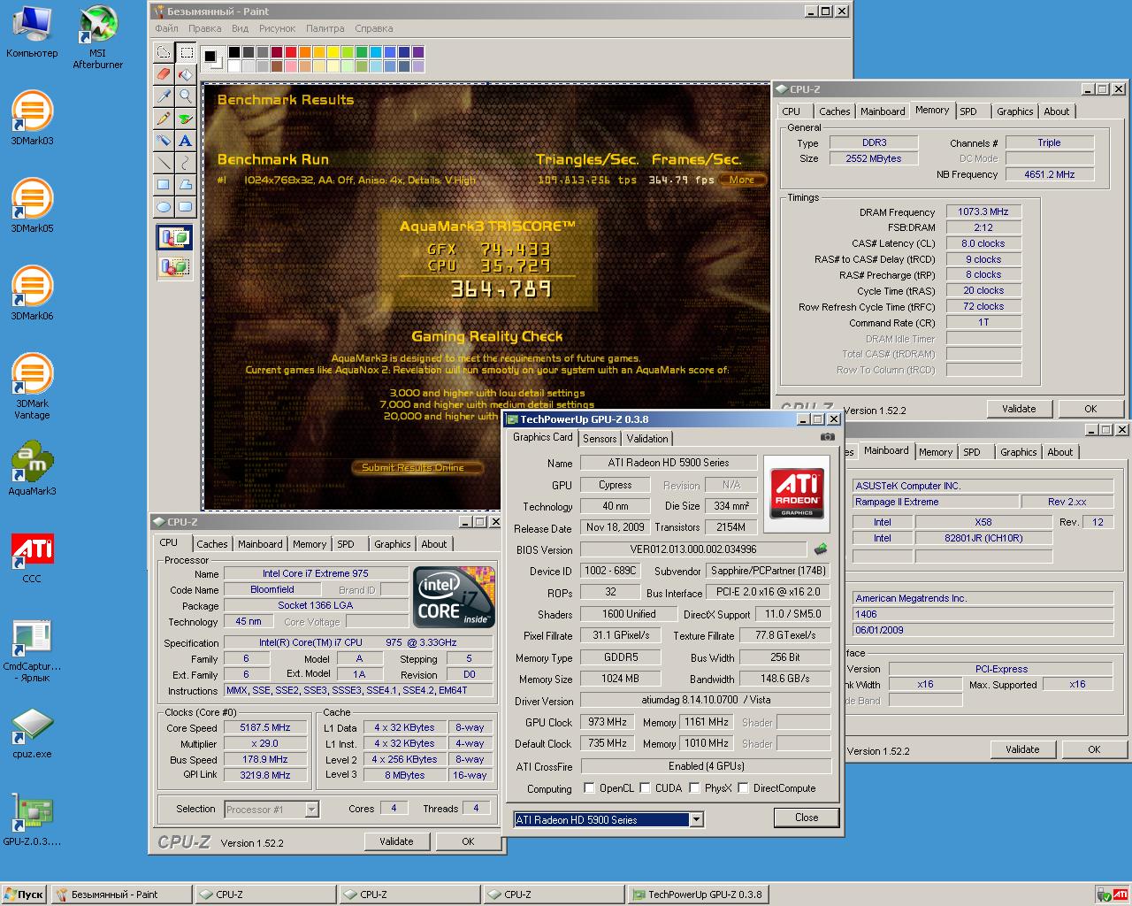Click the ATI tray icon in taskbar

point(1119,894)
